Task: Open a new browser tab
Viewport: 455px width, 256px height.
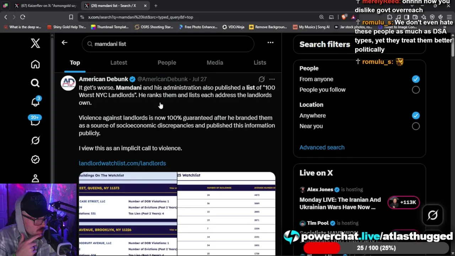Action: pos(156,6)
